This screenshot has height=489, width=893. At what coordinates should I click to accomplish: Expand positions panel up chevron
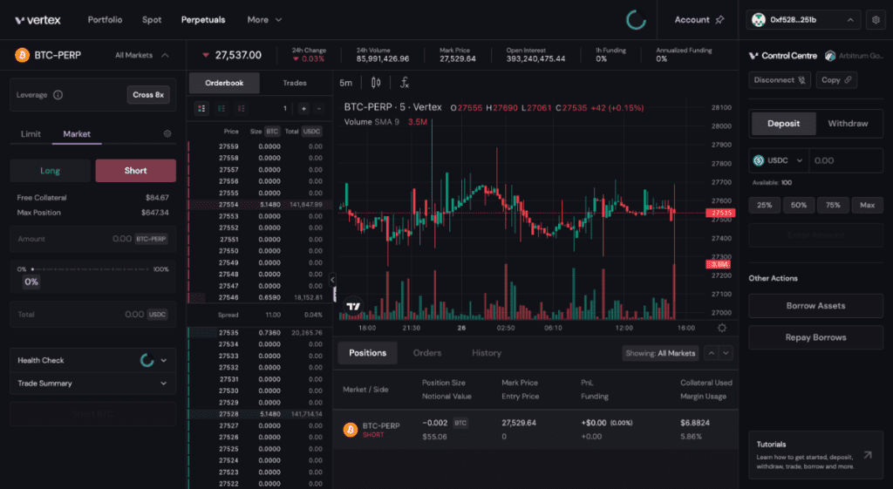coord(712,353)
